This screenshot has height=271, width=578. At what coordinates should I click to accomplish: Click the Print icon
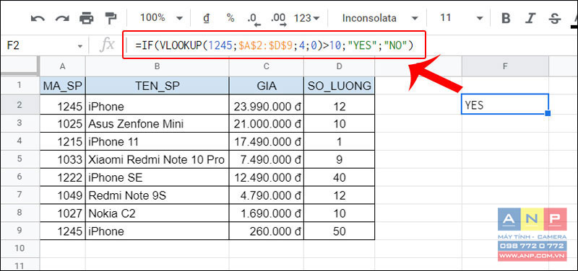click(x=87, y=18)
